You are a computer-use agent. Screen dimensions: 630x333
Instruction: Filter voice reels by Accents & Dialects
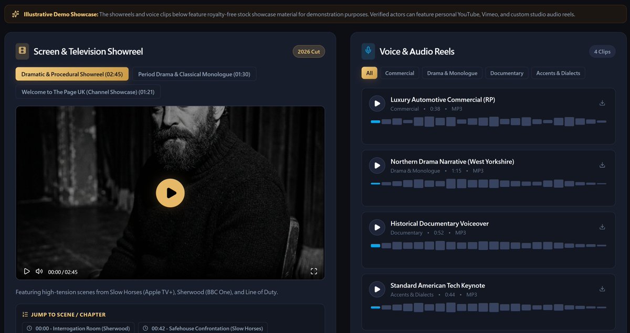[x=558, y=73]
